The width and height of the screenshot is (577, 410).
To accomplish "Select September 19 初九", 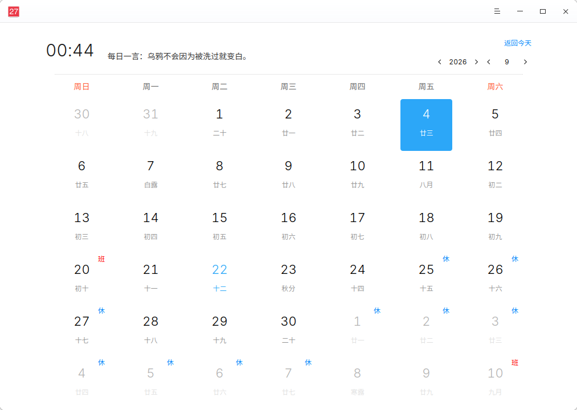I will point(496,228).
